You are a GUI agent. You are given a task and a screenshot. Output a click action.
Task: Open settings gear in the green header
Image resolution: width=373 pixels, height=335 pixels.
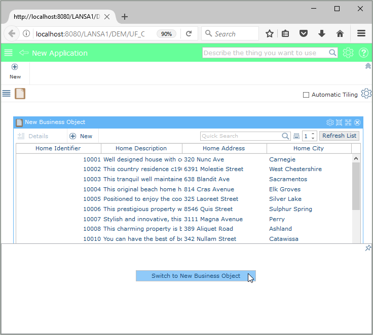point(348,53)
